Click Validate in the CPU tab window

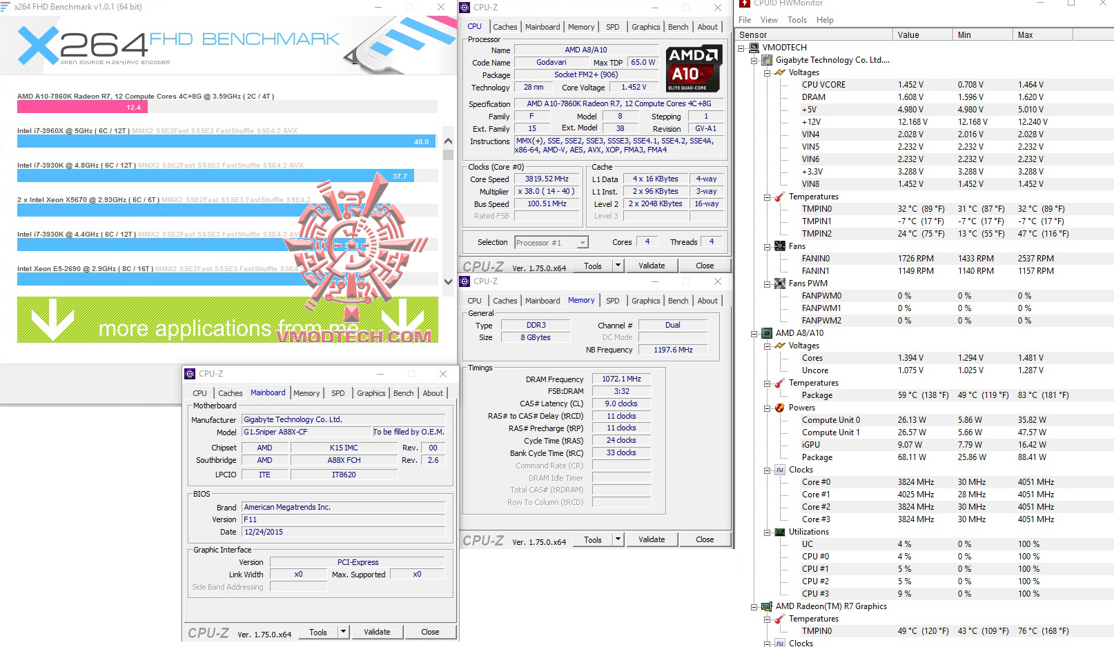pyautogui.click(x=652, y=266)
